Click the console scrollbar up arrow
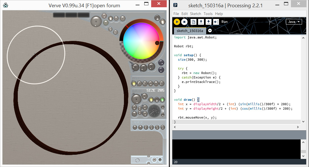This screenshot has height=167, width=309. [303, 142]
